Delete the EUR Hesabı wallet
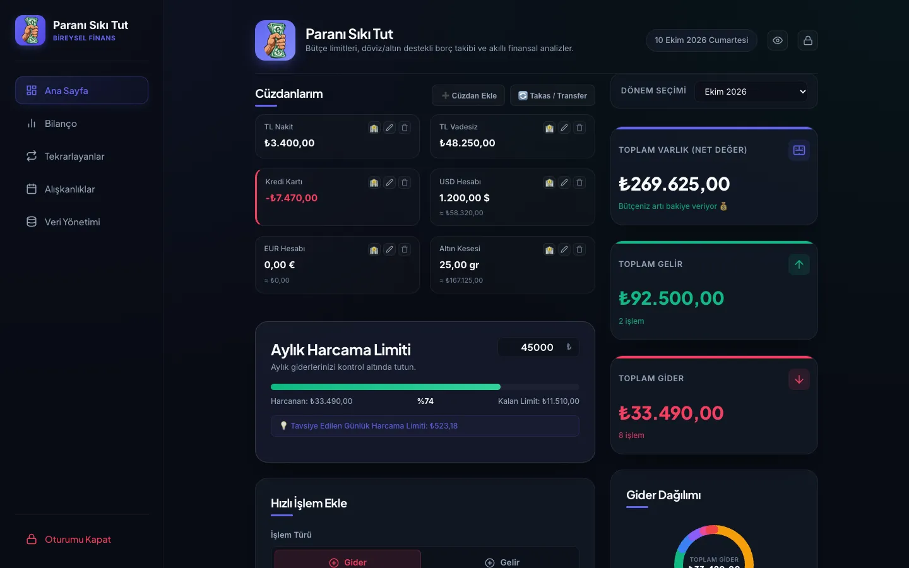Image resolution: width=909 pixels, height=568 pixels. (405, 250)
